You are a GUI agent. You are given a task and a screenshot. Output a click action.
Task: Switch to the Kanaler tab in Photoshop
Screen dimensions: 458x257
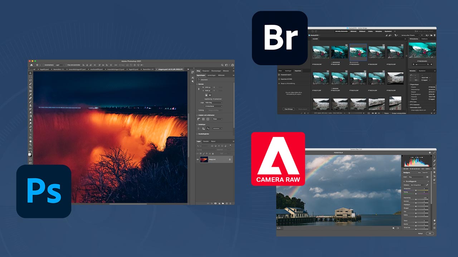[x=206, y=141]
